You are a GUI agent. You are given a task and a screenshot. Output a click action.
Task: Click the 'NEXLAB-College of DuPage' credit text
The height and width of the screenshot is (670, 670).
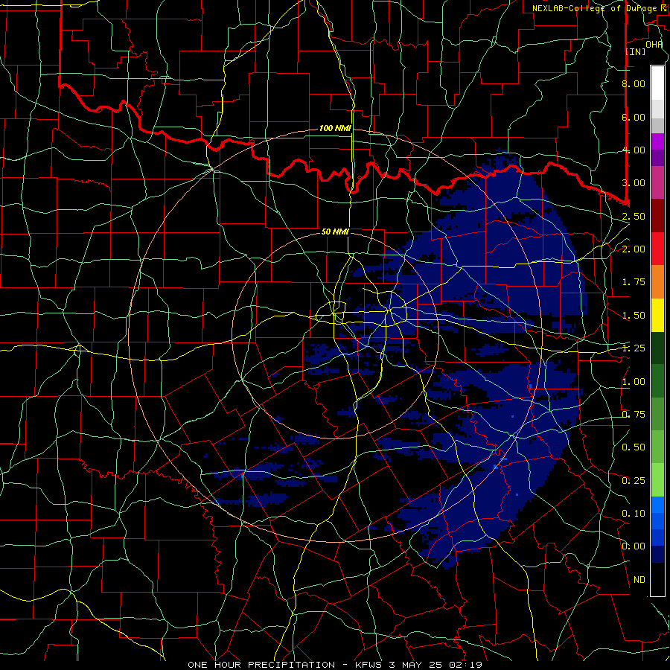[595, 8]
